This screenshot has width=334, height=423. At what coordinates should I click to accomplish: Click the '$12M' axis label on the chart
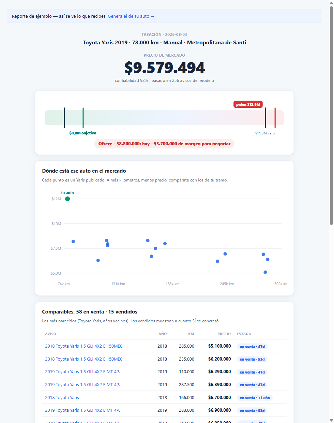point(56,199)
